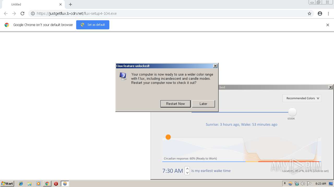334x187 pixels.
Task: Open the Recommended Colors dropdown
Action: coord(302,98)
